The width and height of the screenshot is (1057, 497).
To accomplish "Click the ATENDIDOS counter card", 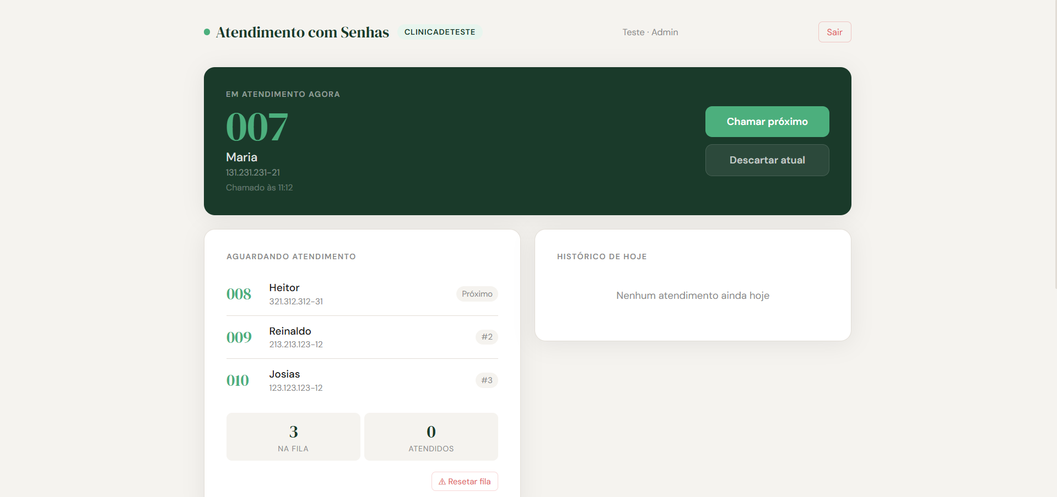I will pos(431,437).
